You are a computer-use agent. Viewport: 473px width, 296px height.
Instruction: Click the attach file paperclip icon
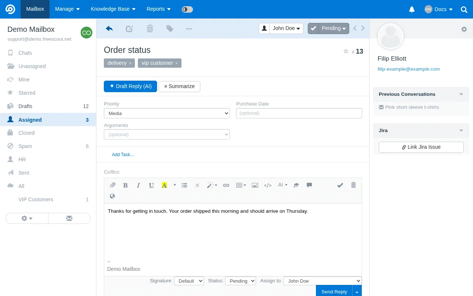[113, 185]
